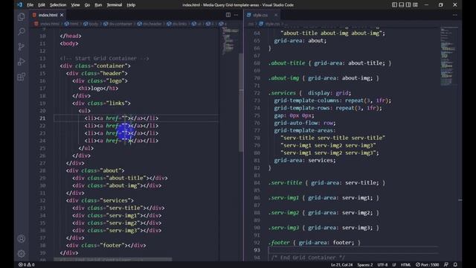Click line number 21 in index.html

pos(42,118)
